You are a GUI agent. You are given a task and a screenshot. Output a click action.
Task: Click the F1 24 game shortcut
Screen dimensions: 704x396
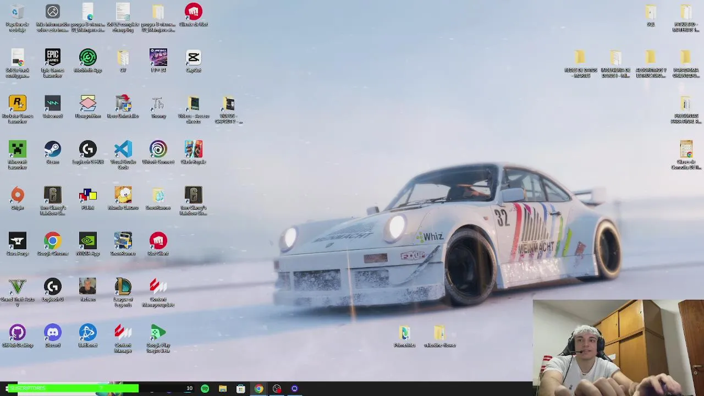[x=158, y=61]
